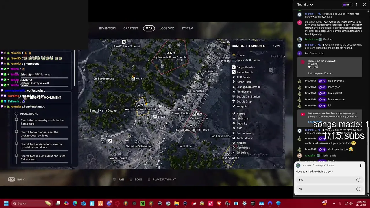
Task: Click the ARC Courier legend icon
Action: pyautogui.click(x=234, y=77)
